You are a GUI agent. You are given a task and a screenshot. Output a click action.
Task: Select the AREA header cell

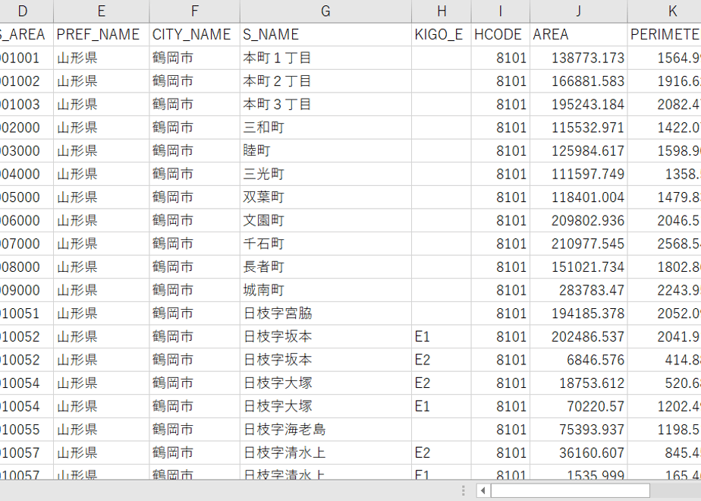pos(579,34)
